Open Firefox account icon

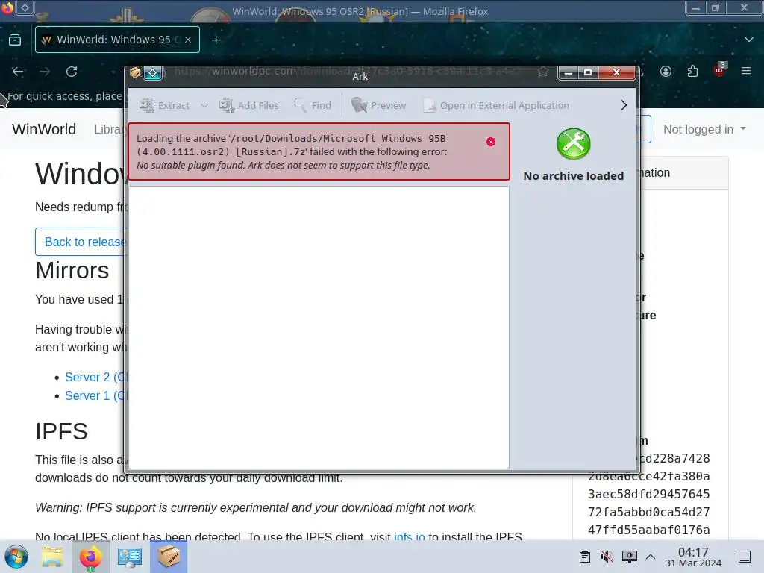coord(666,72)
